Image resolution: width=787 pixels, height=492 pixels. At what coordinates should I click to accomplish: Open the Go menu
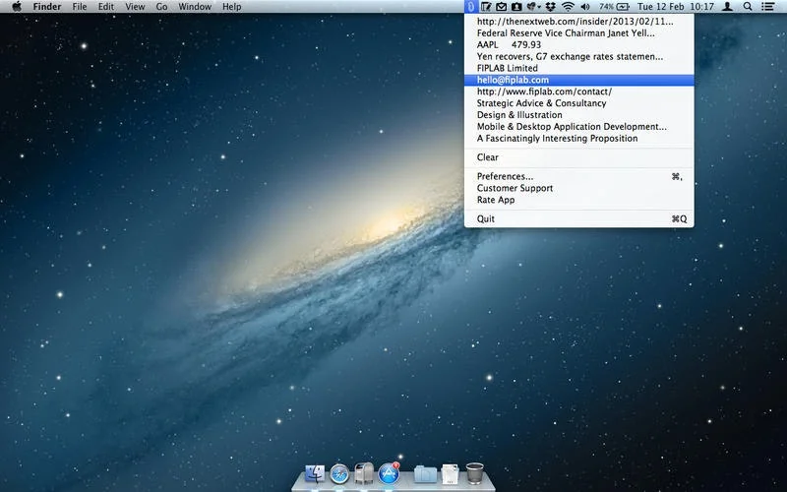161,7
